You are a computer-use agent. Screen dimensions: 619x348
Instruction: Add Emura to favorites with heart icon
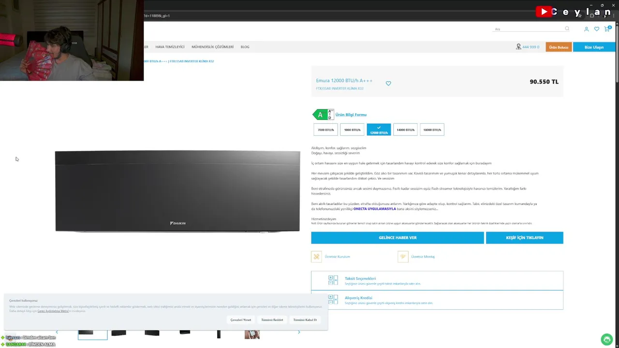(x=388, y=84)
